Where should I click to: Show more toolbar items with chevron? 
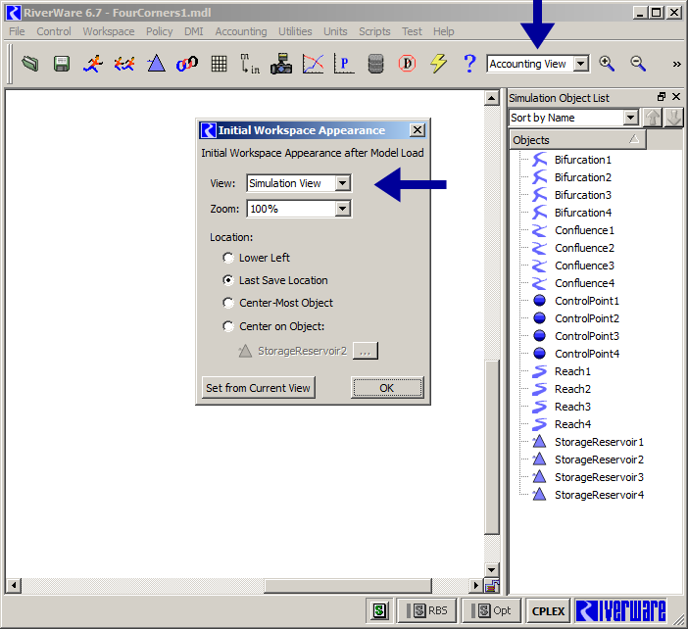[x=676, y=64]
